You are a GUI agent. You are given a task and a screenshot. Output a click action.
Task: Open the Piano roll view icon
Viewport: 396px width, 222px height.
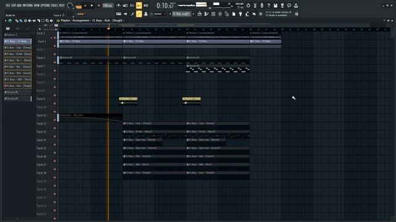(206, 14)
